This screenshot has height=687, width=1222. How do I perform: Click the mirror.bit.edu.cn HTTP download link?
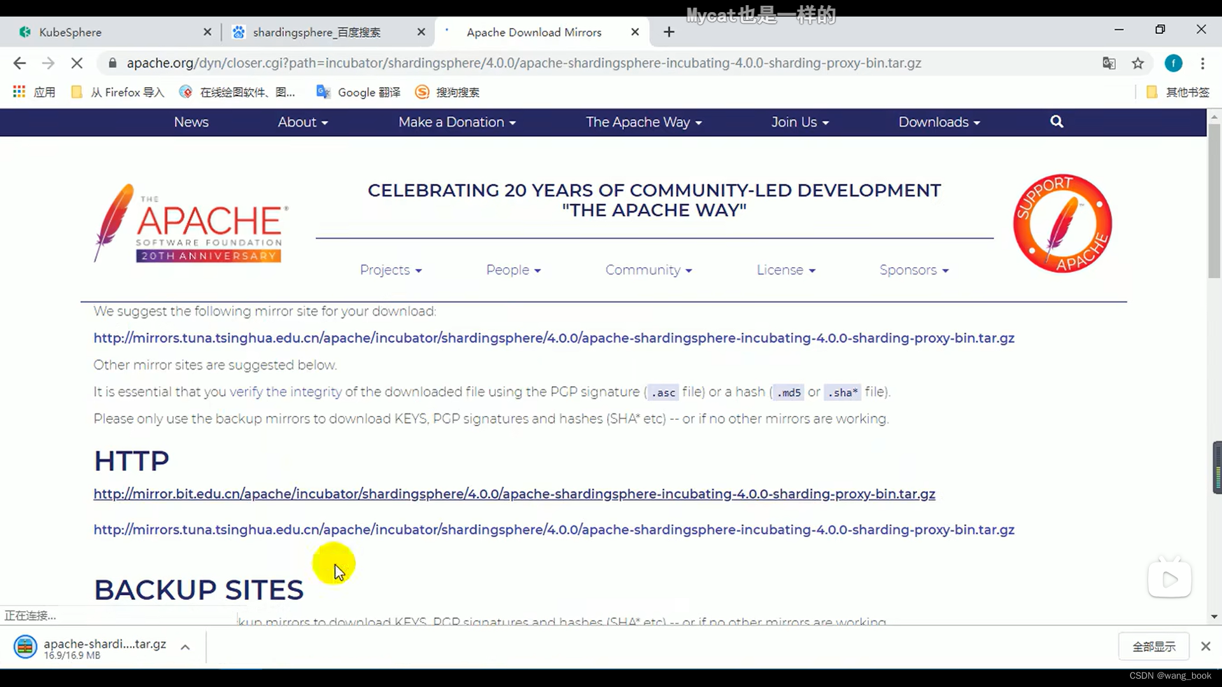[514, 494]
